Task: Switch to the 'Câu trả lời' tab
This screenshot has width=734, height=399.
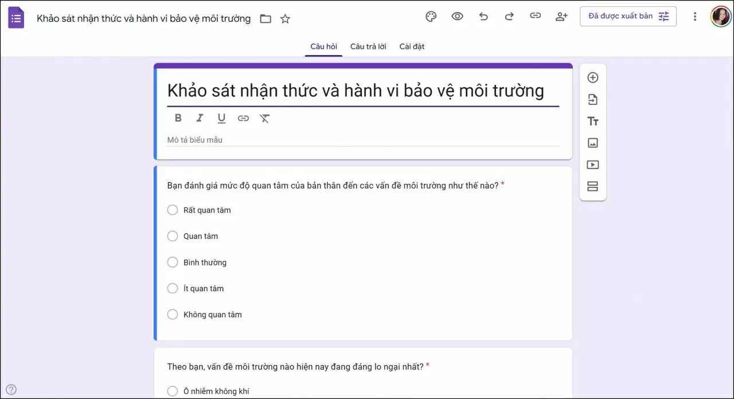Action: click(368, 46)
